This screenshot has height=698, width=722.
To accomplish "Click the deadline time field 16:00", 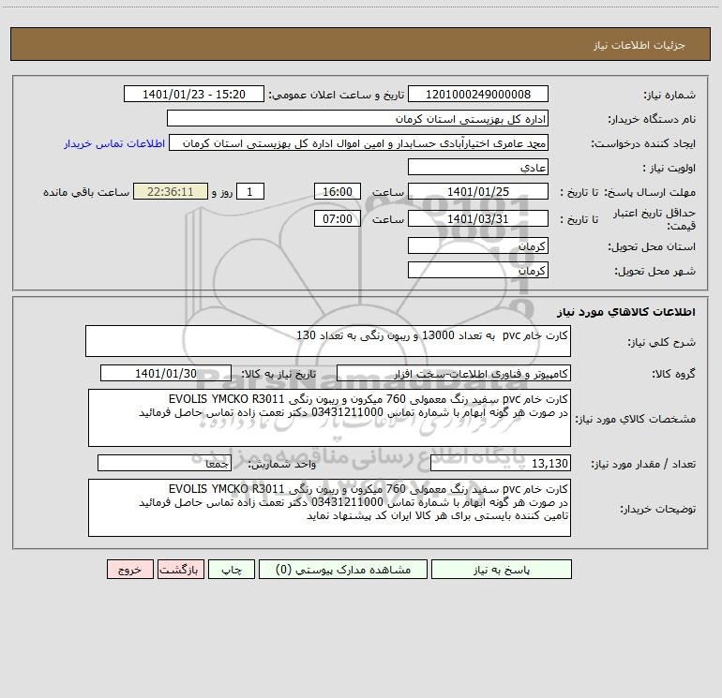I will pyautogui.click(x=337, y=191).
